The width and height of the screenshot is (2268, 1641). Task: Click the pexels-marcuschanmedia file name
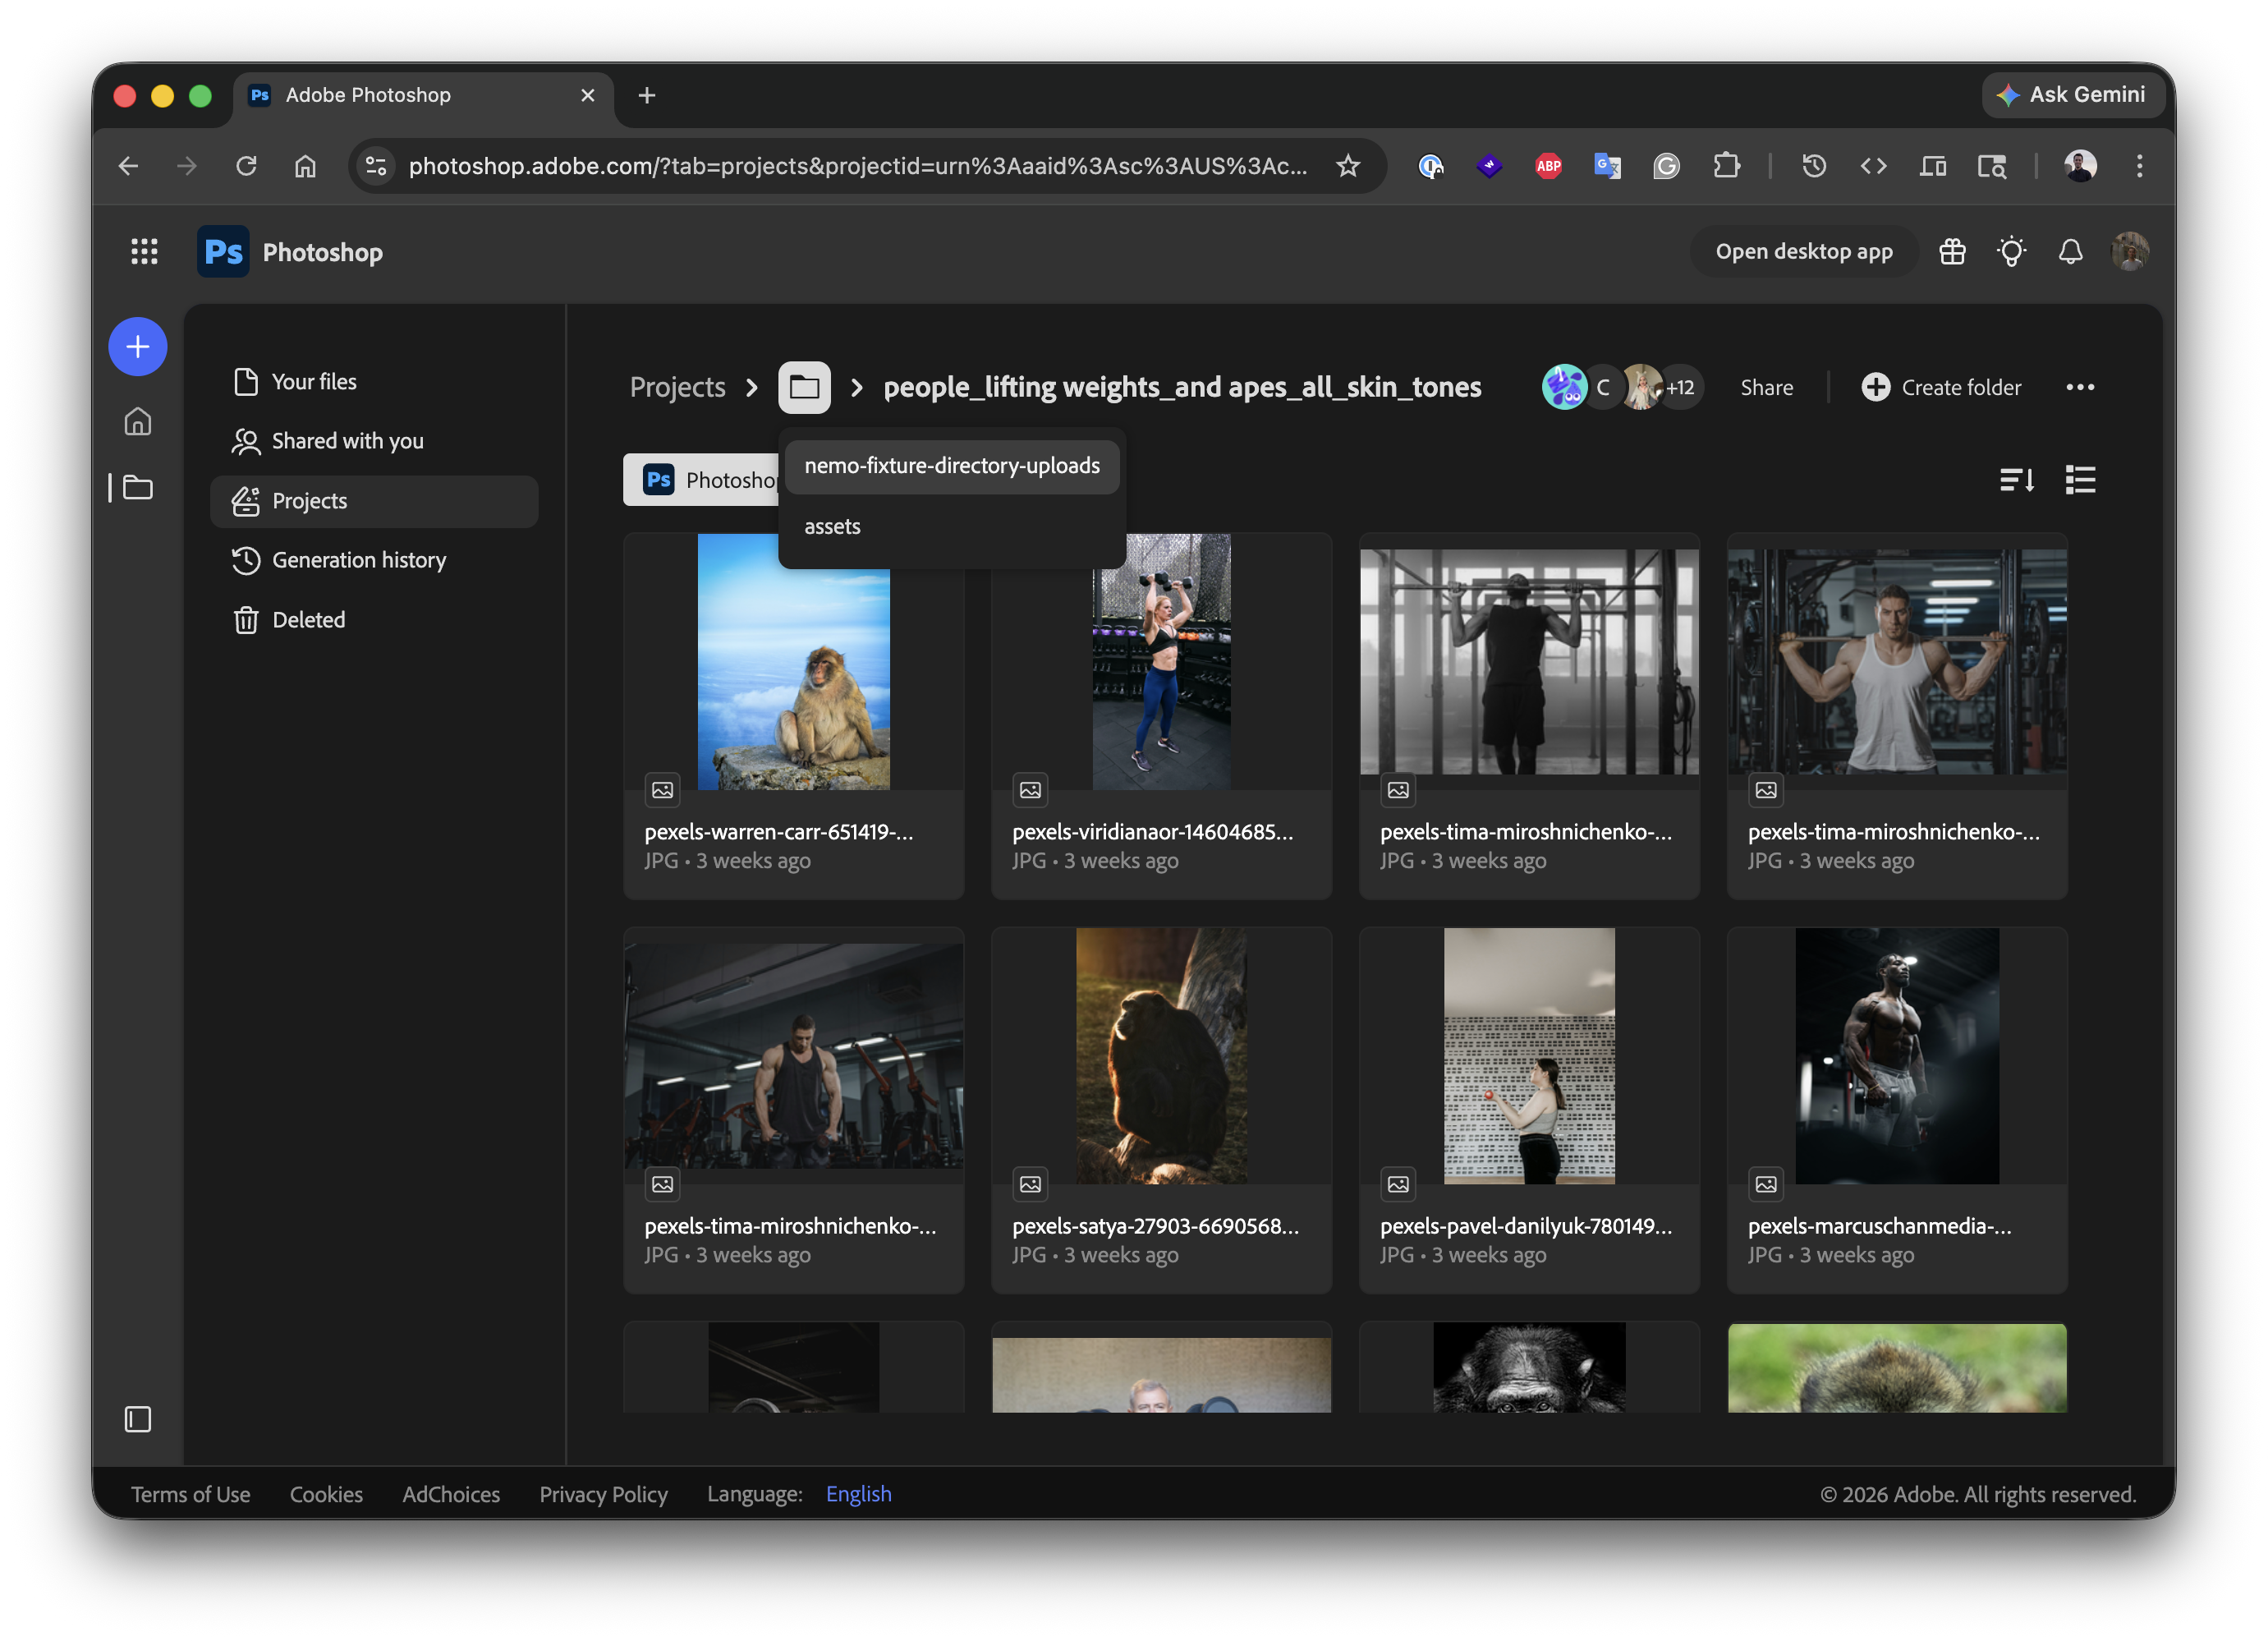pos(1880,1226)
